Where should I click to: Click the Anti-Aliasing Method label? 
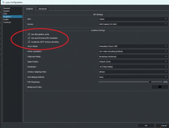pyautogui.click(x=36, y=77)
